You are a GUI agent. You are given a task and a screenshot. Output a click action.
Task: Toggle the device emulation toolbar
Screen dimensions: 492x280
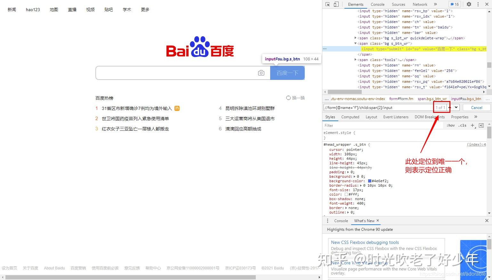pos(336,4)
